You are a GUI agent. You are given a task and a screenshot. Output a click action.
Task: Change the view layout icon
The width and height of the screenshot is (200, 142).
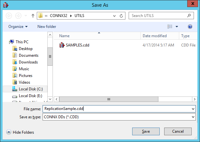point(170,27)
